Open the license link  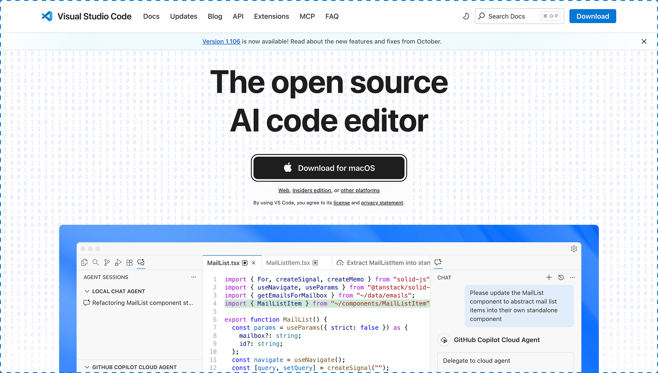342,203
